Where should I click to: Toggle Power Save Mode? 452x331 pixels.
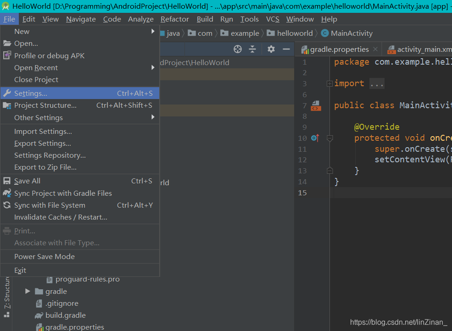pos(80,256)
